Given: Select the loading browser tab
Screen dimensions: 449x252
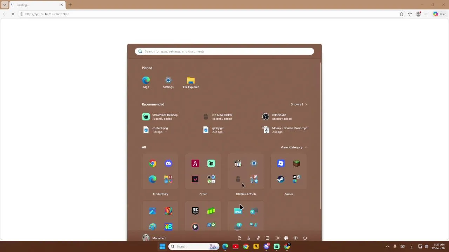Looking at the screenshot, I should pyautogui.click(x=37, y=5).
